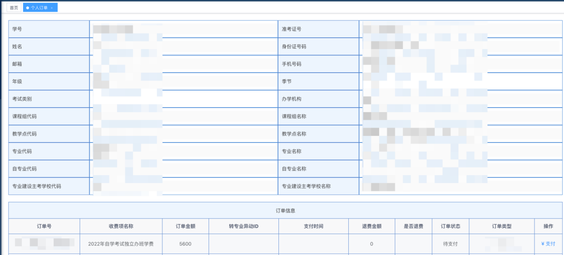The width and height of the screenshot is (564, 255).
Task: Click the order amount 5600 cell
Action: (185, 244)
